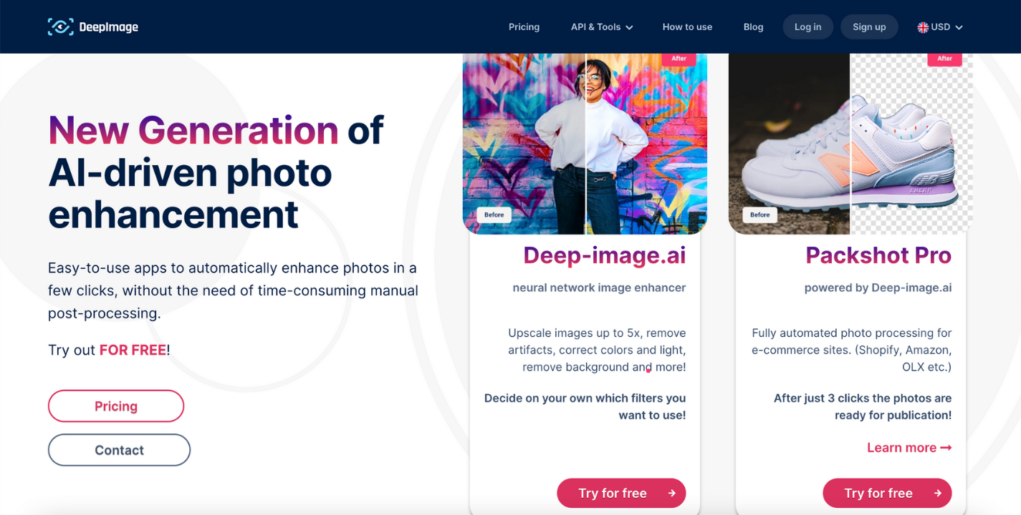1021x515 pixels.
Task: Click the arrow next to Learn more
Action: pyautogui.click(x=946, y=448)
